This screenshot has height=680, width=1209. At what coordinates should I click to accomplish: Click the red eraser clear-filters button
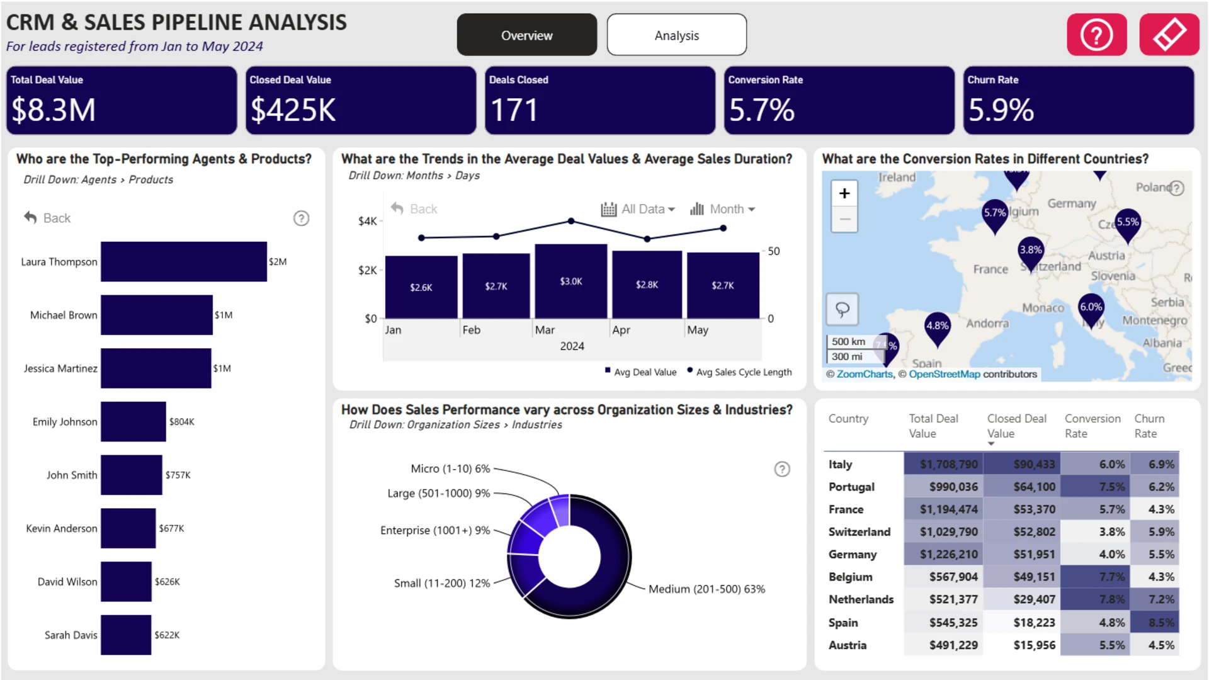(1169, 35)
